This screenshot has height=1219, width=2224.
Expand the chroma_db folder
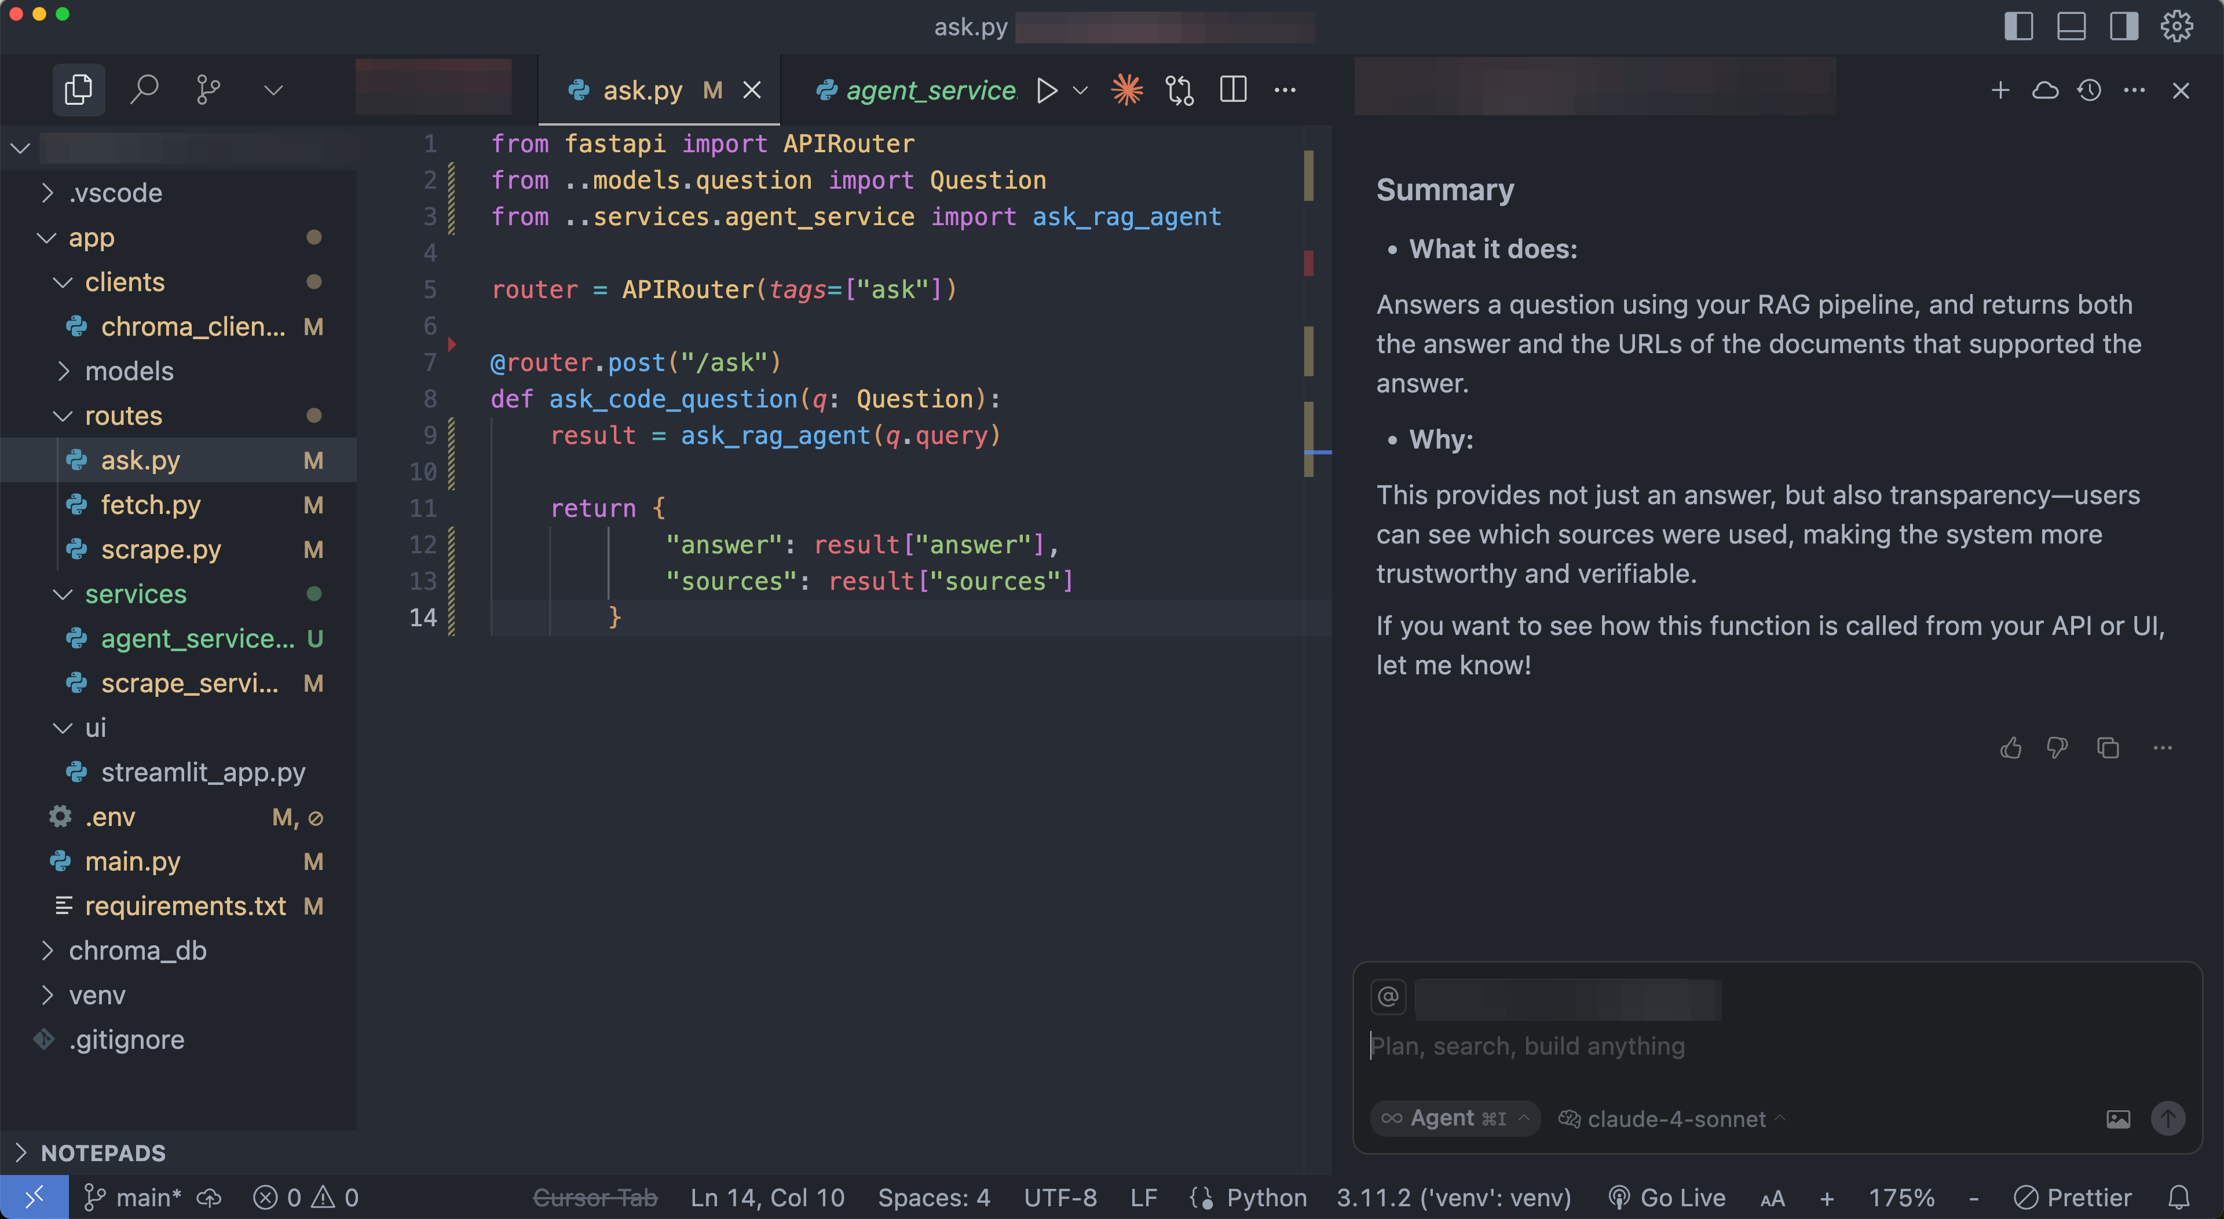pos(137,950)
